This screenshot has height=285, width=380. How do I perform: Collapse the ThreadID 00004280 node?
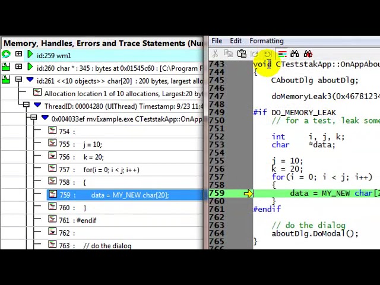[26, 104]
